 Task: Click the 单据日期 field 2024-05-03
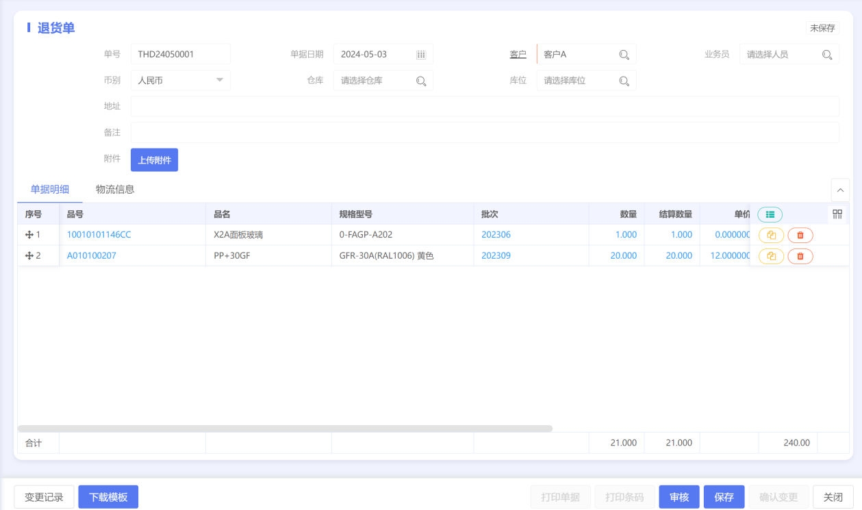(383, 54)
